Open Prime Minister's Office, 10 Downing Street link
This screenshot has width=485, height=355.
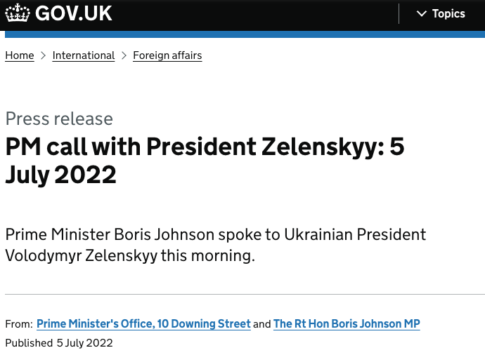[143, 323]
